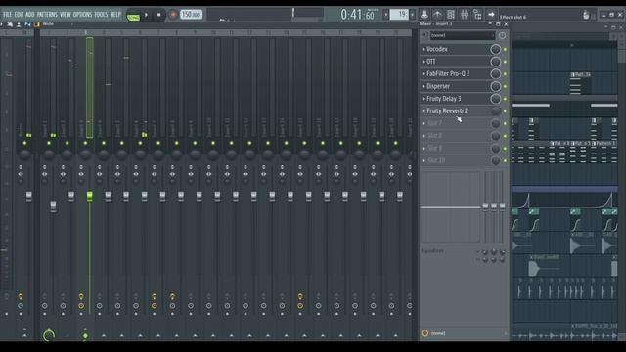626x352 pixels.
Task: Expand the Fruity Reeverb 2 slot arrow
Action: pyautogui.click(x=424, y=110)
